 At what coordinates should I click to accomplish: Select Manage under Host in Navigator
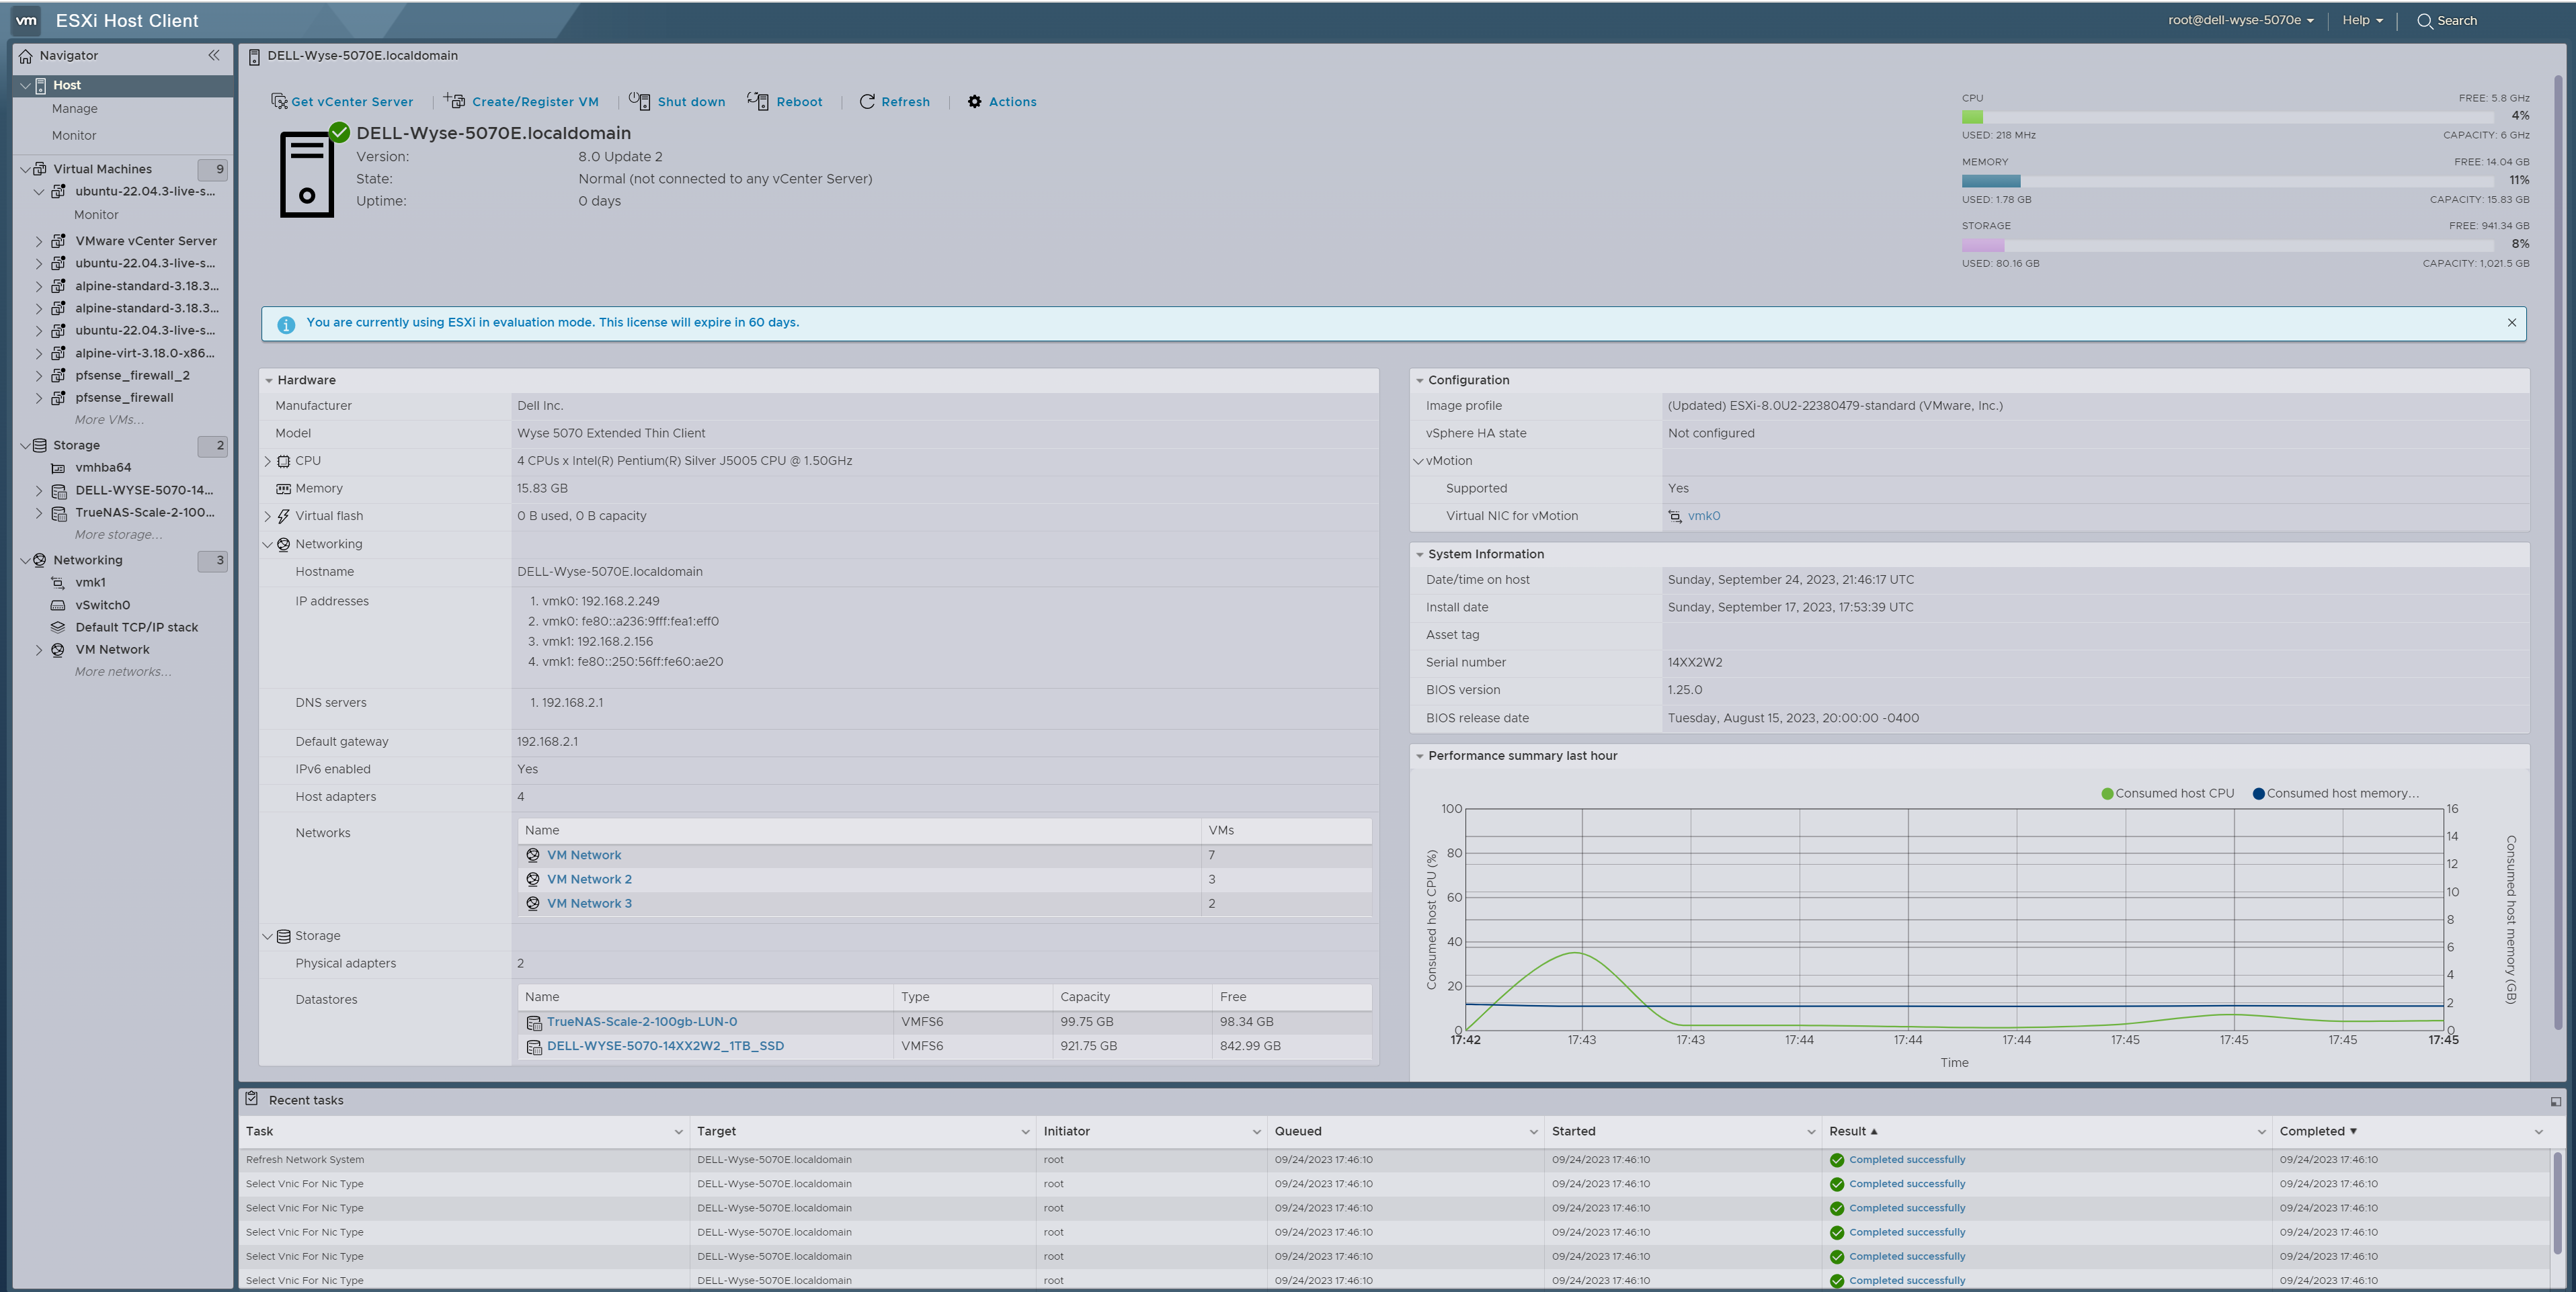click(75, 109)
